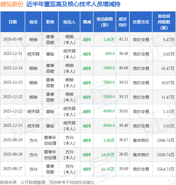The image size is (176, 185).
Task: Click the date 2025-08-28
Action: (13, 154)
